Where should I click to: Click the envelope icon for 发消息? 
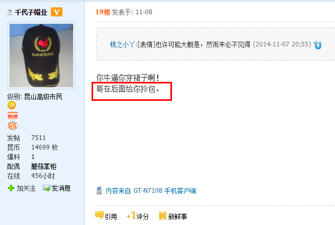pyautogui.click(x=47, y=188)
